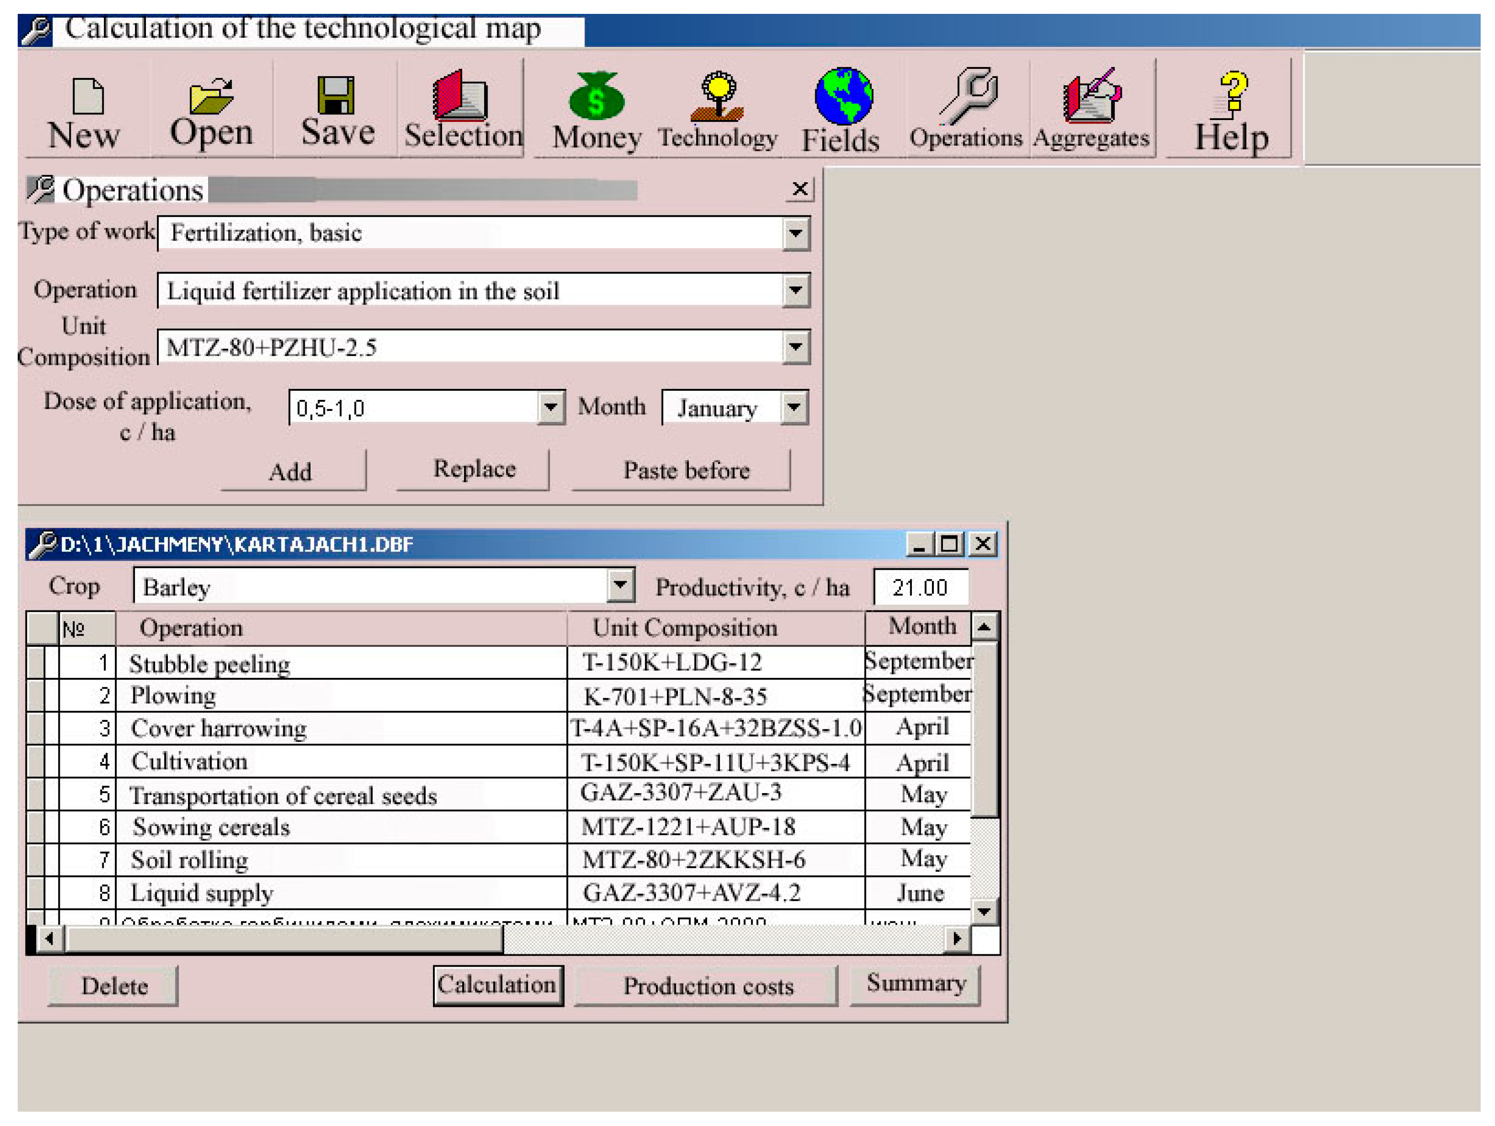Open a file with the Open icon
This screenshot has width=1495, height=1126.
pos(211,97)
